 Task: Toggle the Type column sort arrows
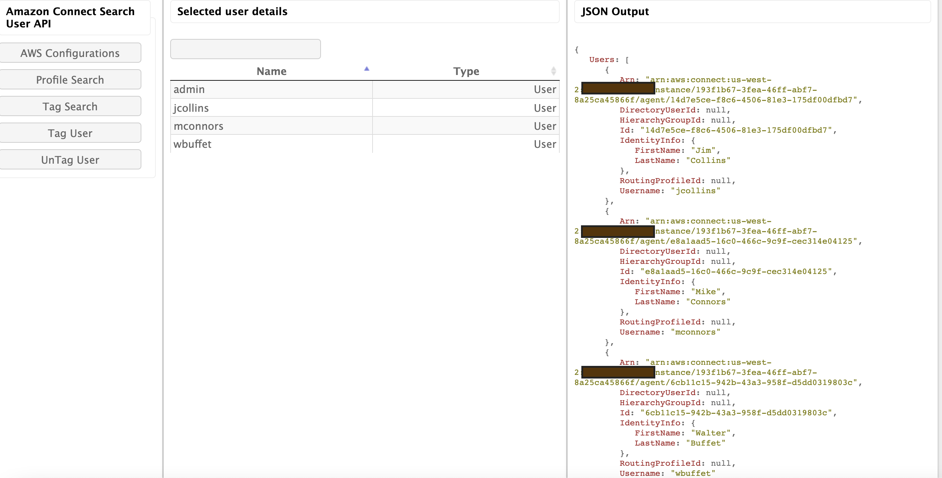553,71
